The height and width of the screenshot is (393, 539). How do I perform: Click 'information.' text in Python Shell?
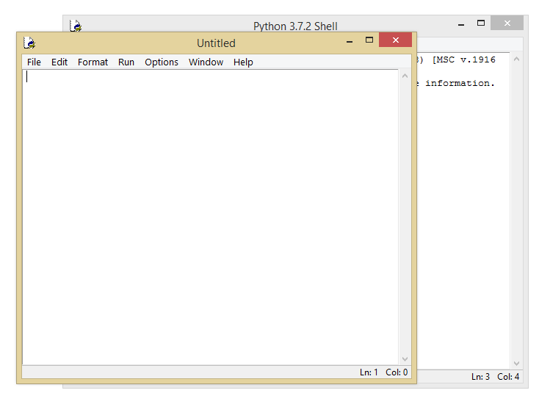[460, 83]
